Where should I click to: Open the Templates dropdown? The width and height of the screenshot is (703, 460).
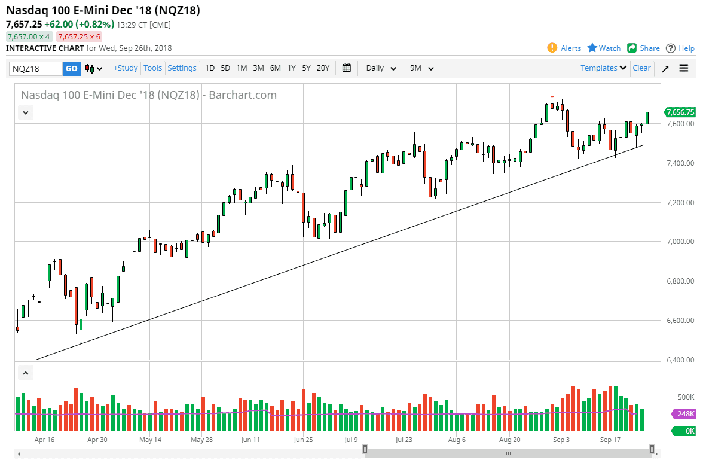(603, 68)
